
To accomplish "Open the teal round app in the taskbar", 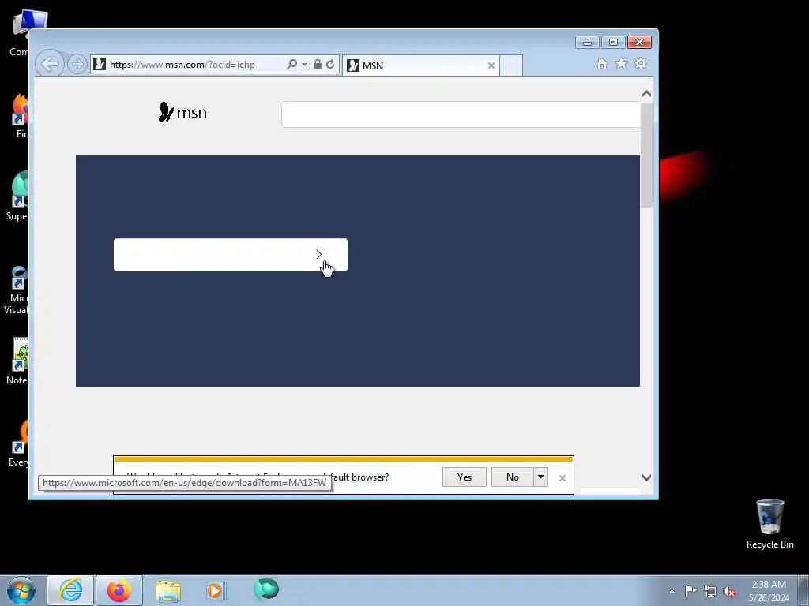I will click(266, 589).
